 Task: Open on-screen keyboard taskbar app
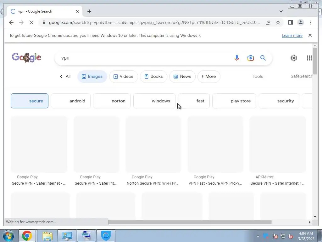click(x=86, y=236)
